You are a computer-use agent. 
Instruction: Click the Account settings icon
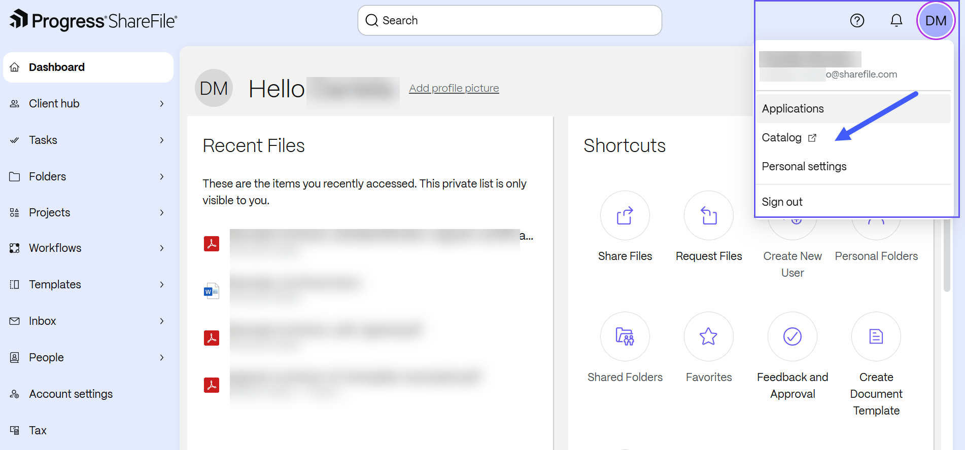click(15, 394)
